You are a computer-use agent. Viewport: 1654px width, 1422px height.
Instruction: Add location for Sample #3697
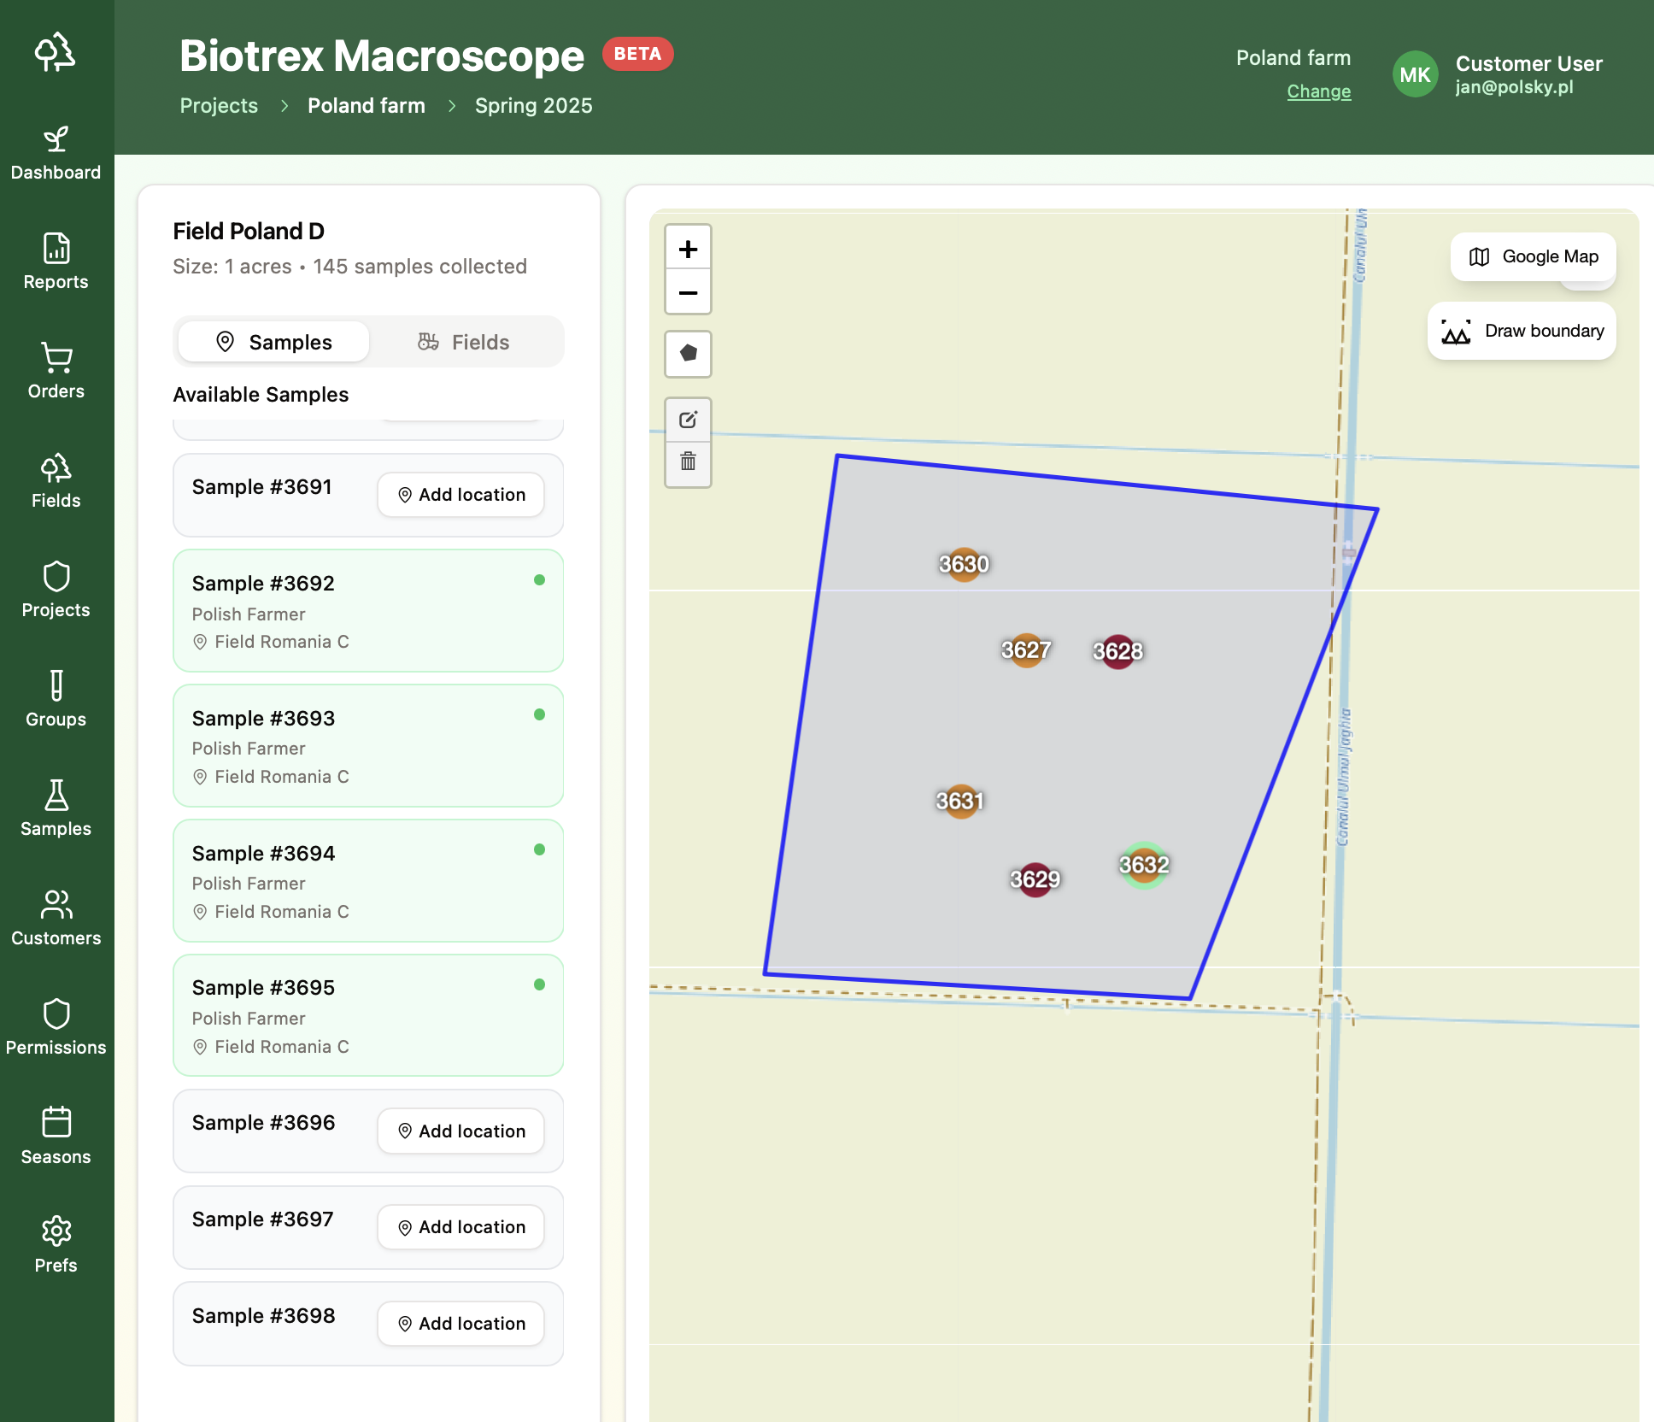coord(460,1227)
